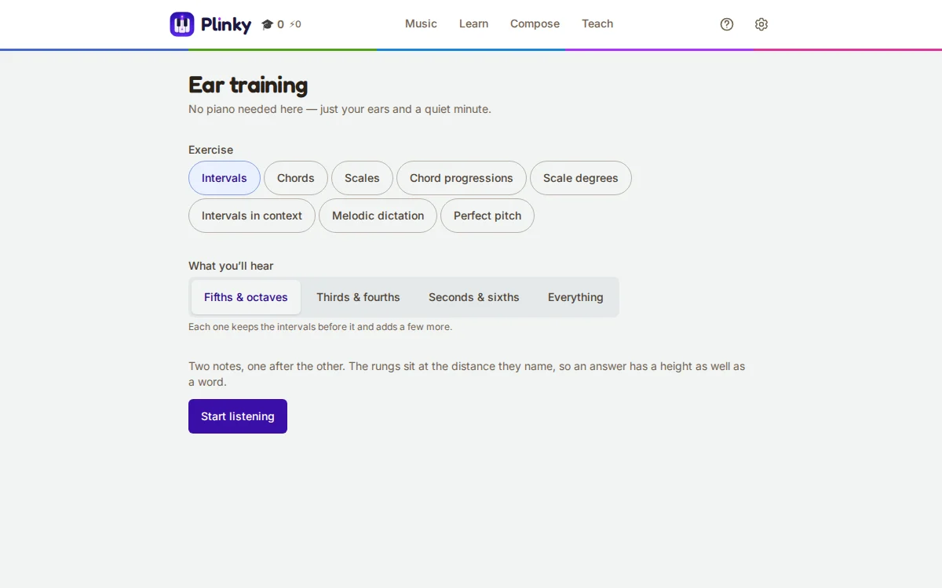The width and height of the screenshot is (942, 588).
Task: Pick the Intervals in context exercise
Action: point(252,216)
